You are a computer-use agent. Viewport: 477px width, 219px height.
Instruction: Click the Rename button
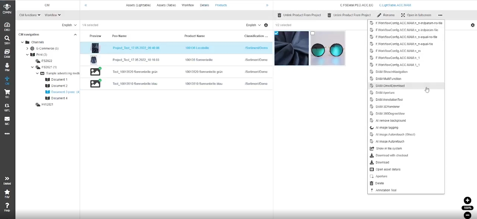[x=386, y=15]
